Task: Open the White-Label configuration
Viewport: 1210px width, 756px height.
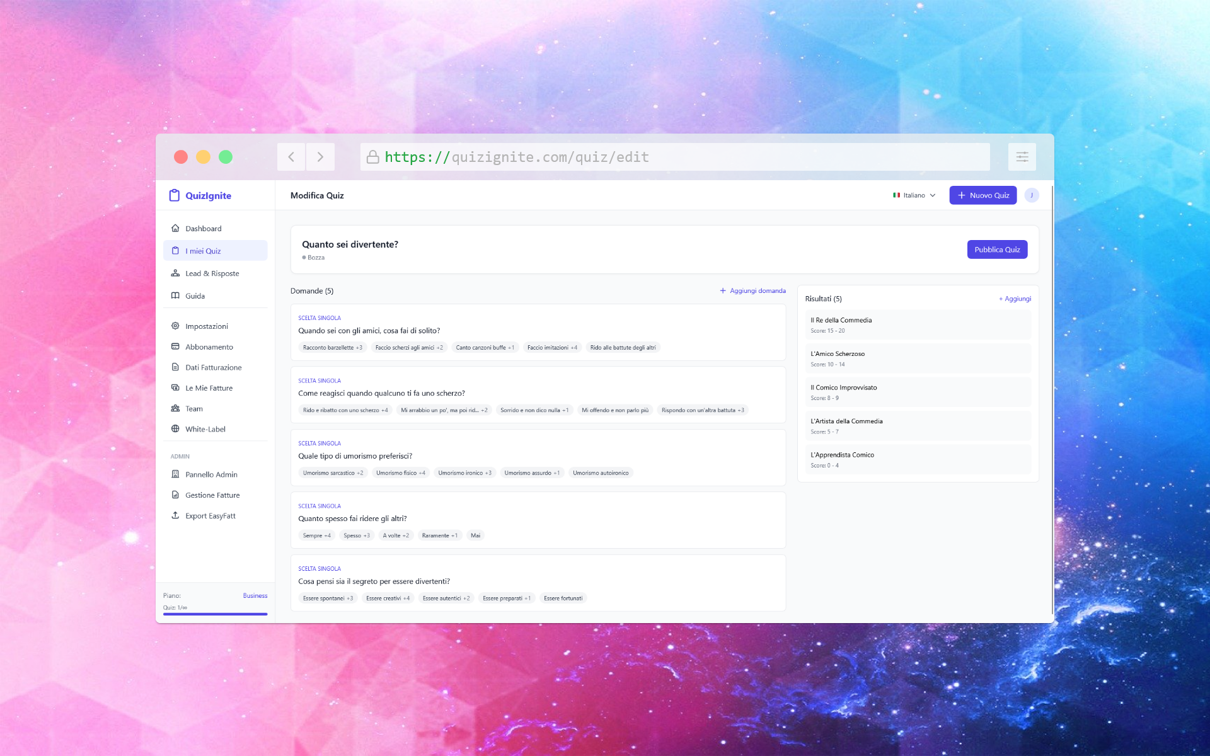Action: [205, 429]
